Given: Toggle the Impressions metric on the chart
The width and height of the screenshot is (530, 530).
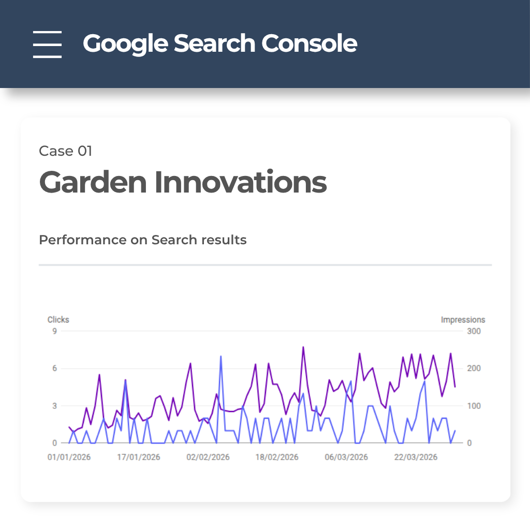Looking at the screenshot, I should pyautogui.click(x=463, y=319).
